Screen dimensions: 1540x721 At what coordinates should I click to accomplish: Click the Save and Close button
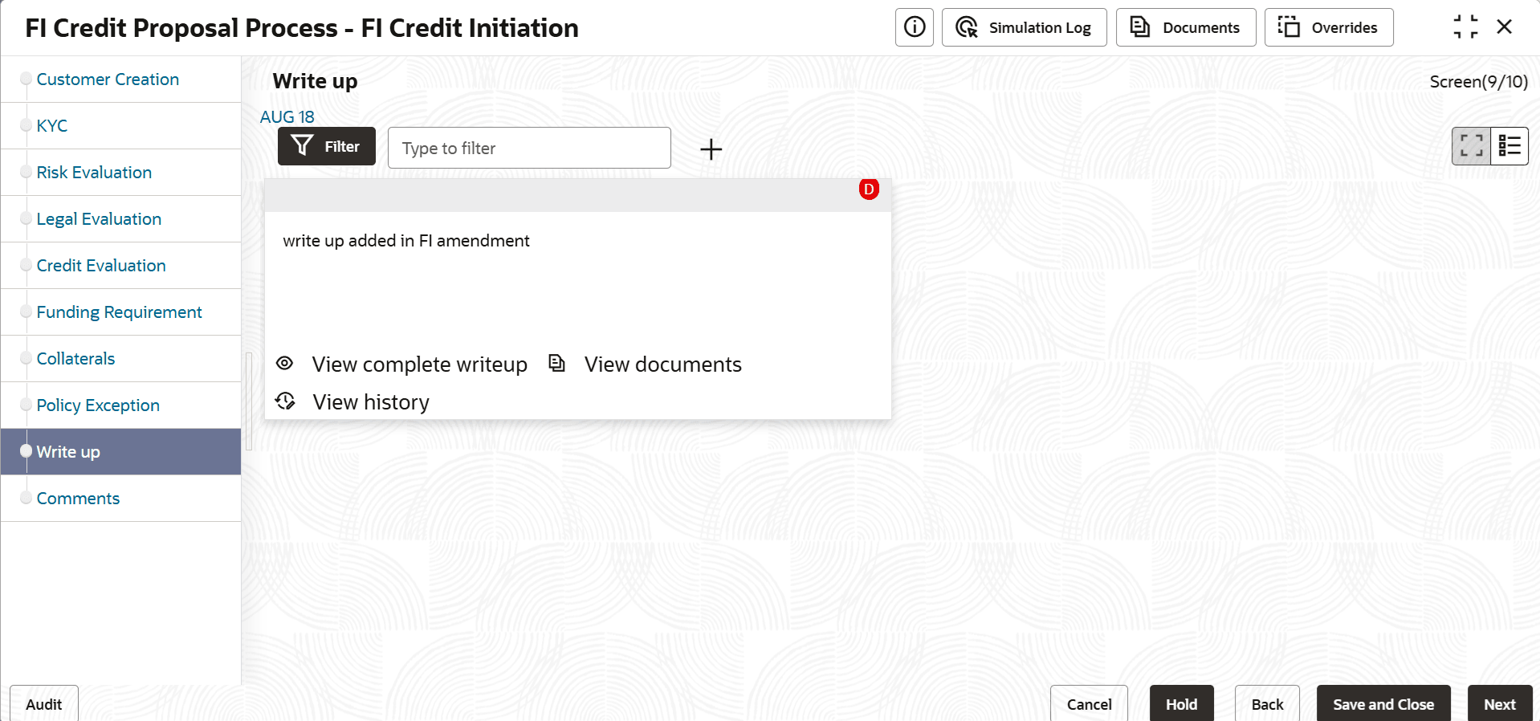pos(1383,703)
